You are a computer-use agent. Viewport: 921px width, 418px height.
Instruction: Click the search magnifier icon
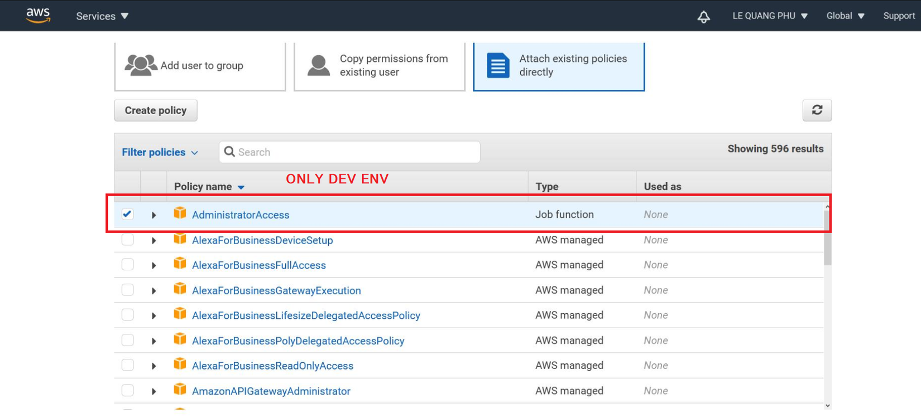tap(229, 152)
